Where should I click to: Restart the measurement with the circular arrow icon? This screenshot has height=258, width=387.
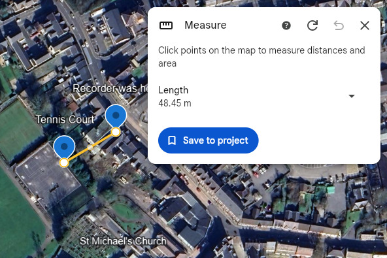pos(312,25)
